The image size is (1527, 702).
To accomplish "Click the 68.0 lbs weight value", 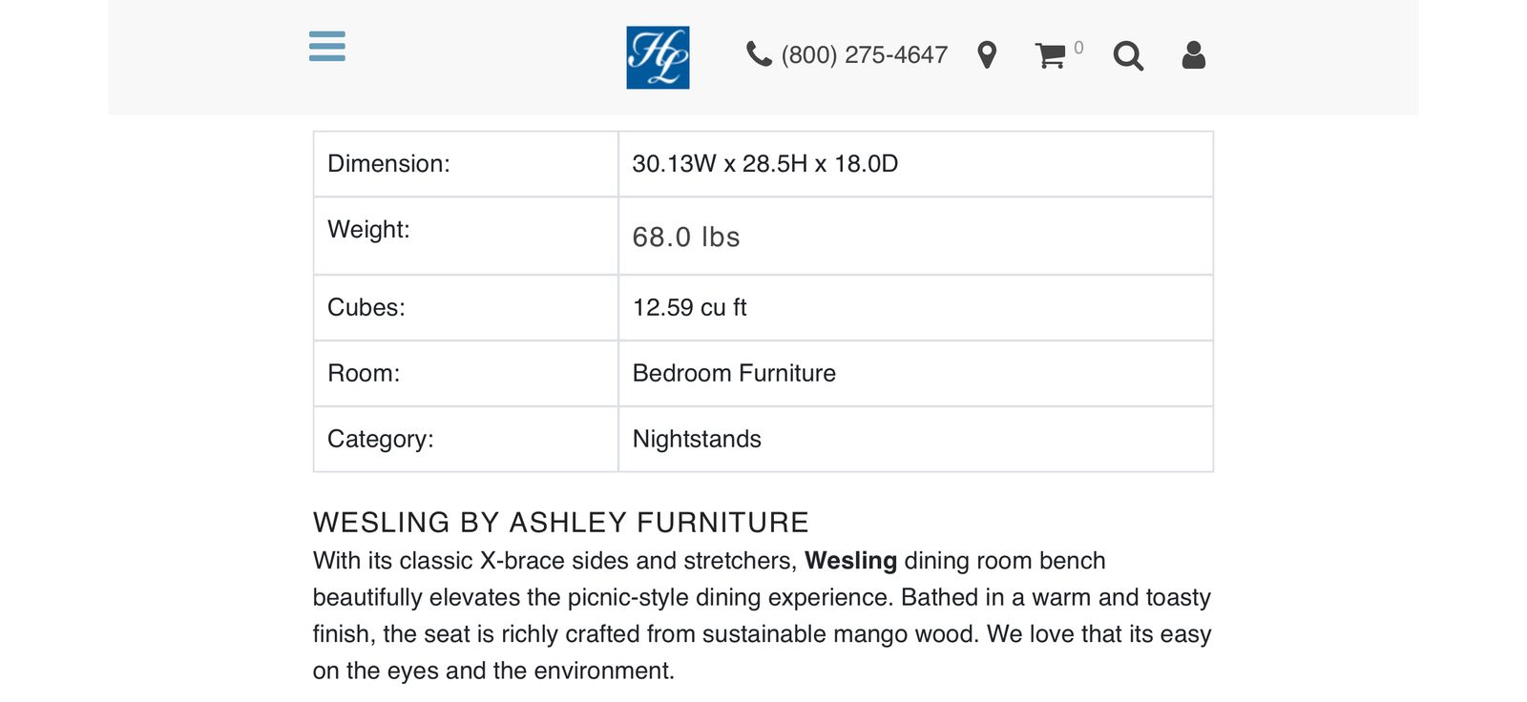I will tap(686, 237).
